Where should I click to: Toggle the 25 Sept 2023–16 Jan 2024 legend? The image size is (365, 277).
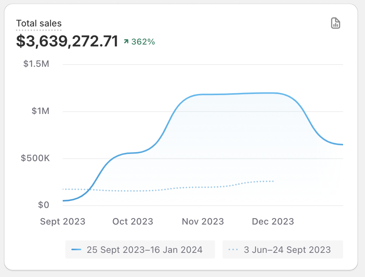pos(140,249)
